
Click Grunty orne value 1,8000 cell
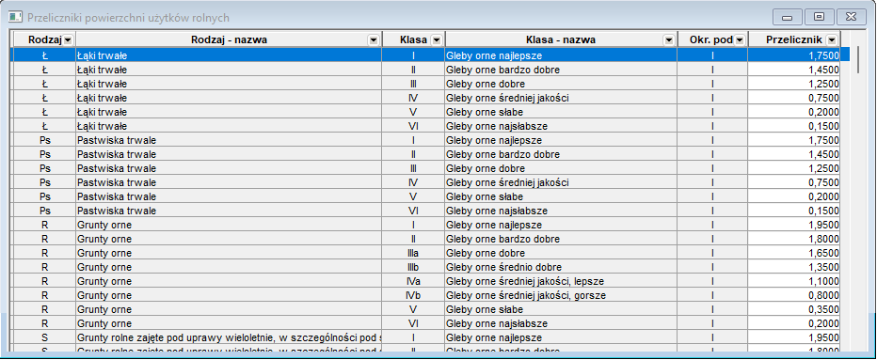793,239
